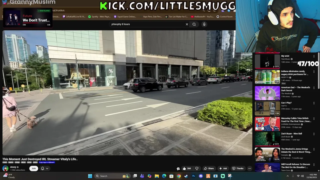Start voice search with microphone icon
Viewport: 320px width, 180px height.
(204, 24)
